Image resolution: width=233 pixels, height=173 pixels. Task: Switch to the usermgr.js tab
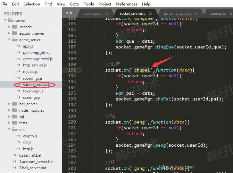click(x=217, y=14)
